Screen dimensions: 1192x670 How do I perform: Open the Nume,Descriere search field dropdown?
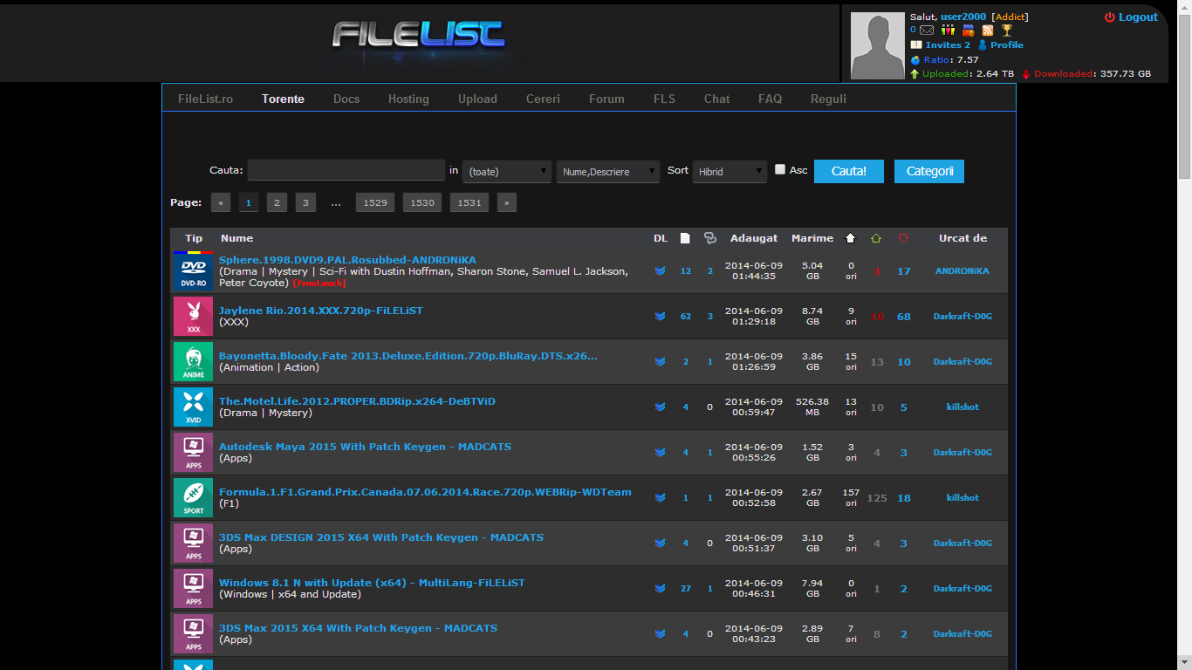607,171
